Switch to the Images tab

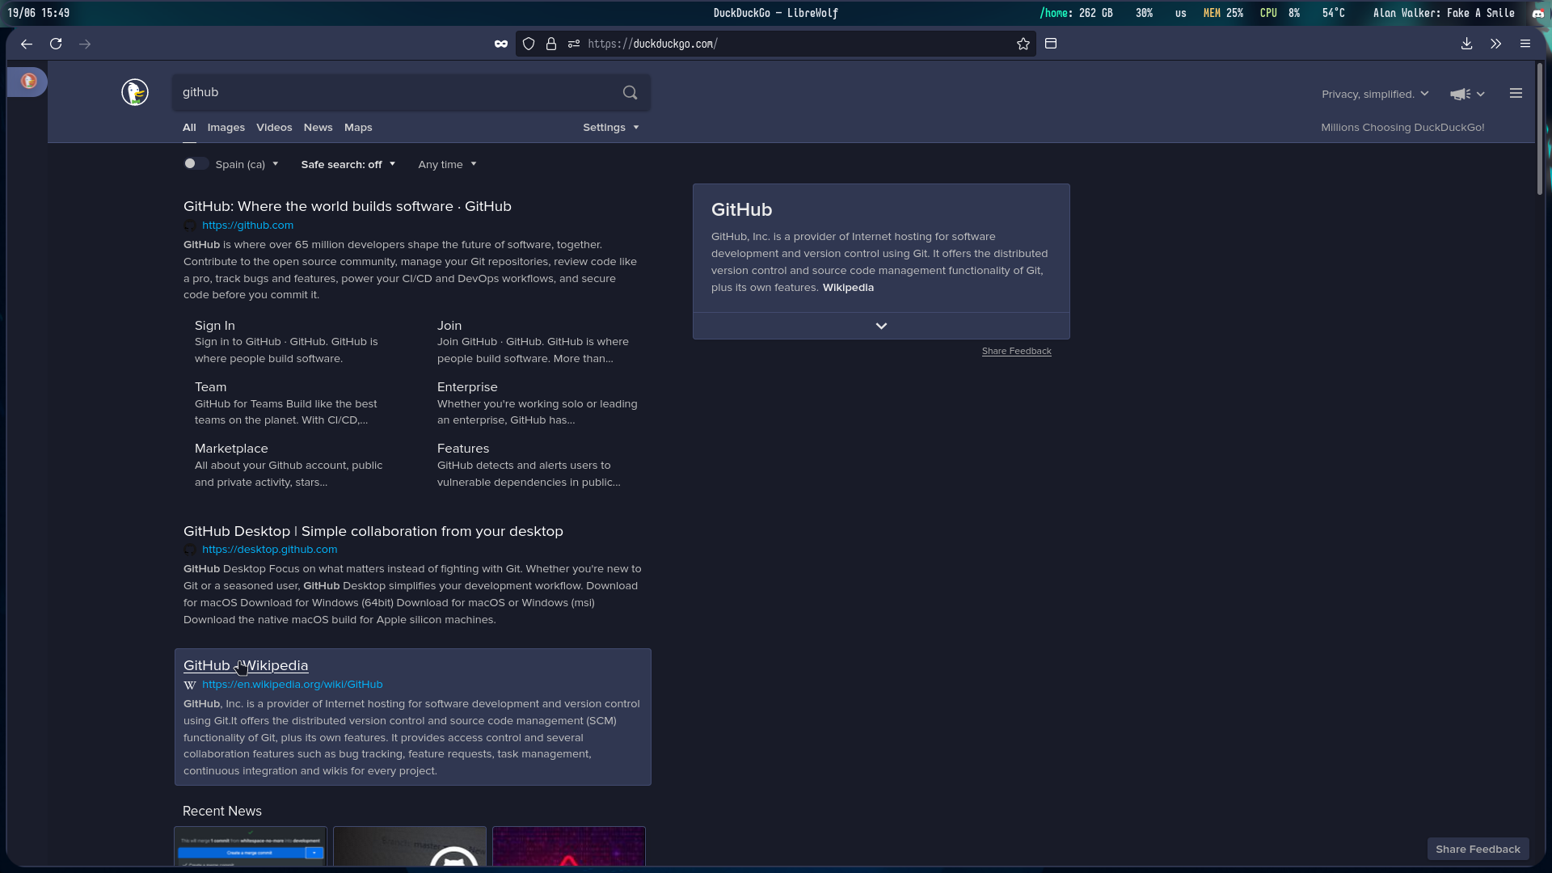pyautogui.click(x=226, y=128)
